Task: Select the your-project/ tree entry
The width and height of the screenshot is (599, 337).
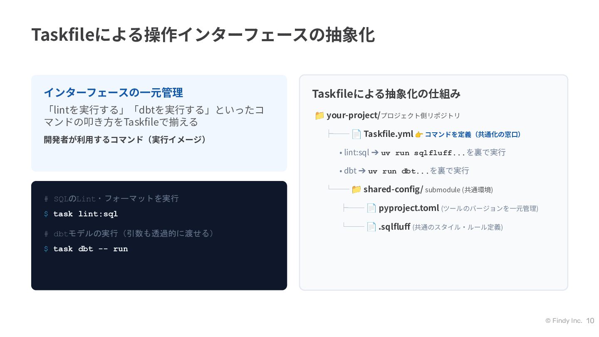Action: pos(388,116)
